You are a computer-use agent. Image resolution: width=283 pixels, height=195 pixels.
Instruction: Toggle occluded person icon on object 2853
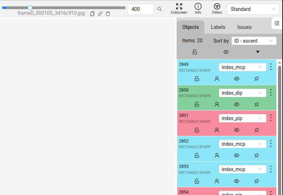coord(217,181)
